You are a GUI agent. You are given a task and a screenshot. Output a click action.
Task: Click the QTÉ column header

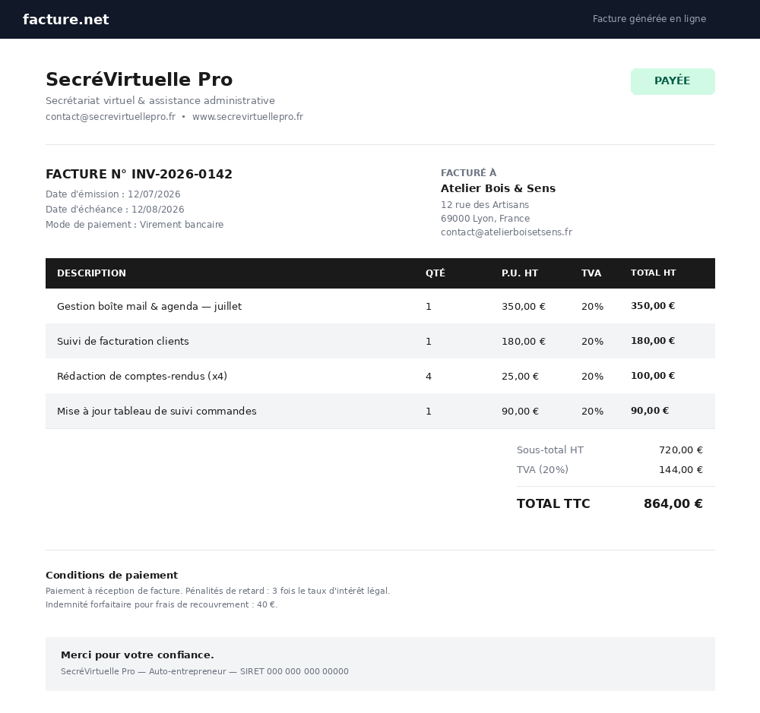(x=435, y=273)
